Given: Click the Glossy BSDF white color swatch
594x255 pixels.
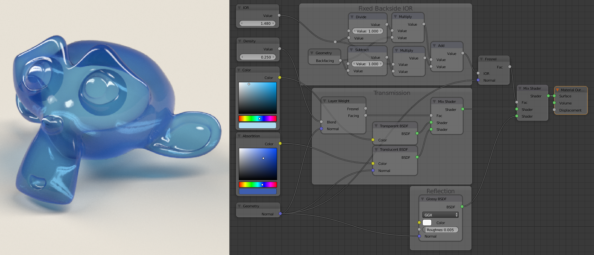Looking at the screenshot, I should click(427, 223).
